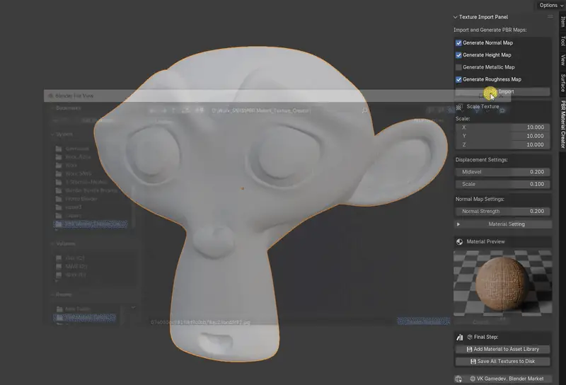
Task: Open the VK Gamedev Blender Market link
Action: (x=507, y=379)
